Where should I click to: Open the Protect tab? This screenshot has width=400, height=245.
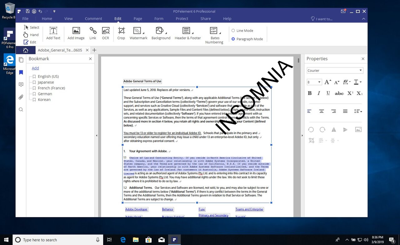coord(182,19)
